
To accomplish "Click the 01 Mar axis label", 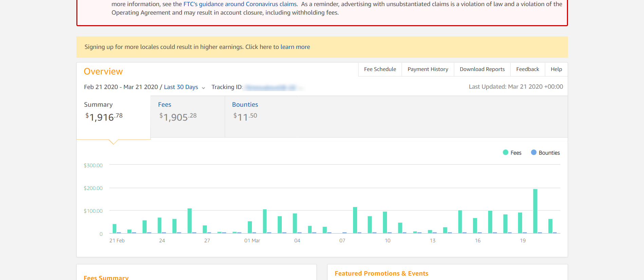I will click(252, 241).
